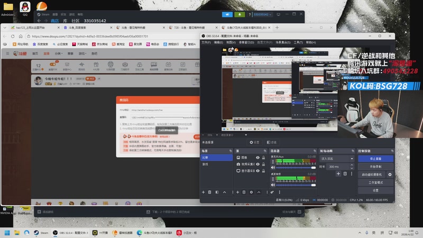Screen dimensions: 423x238
Task: Enable 工作室模式 in OBS controls
Action: [375, 182]
